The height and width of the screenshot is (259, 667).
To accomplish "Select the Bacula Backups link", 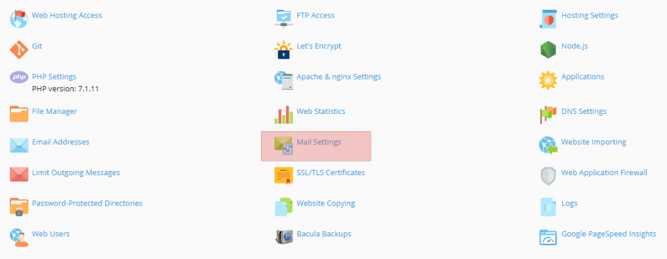I will (324, 234).
